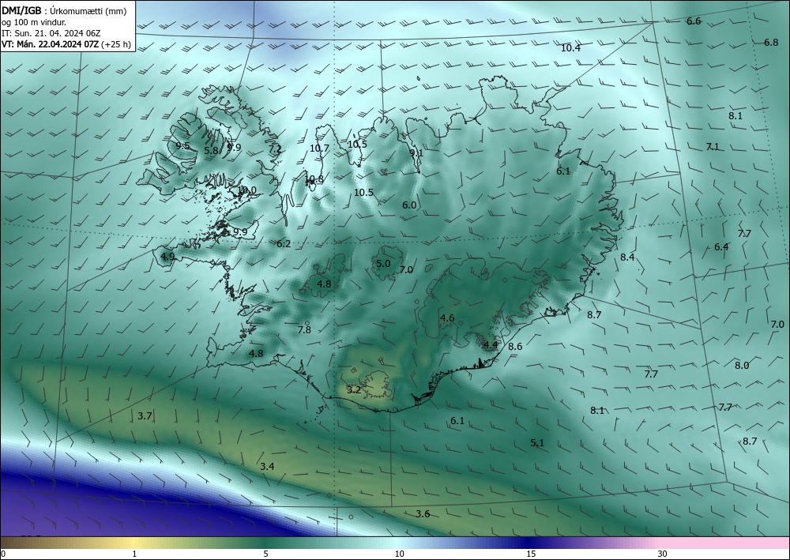Screen dimensions: 790x560
Task: Click the legend tick label 1
Action: (134, 554)
